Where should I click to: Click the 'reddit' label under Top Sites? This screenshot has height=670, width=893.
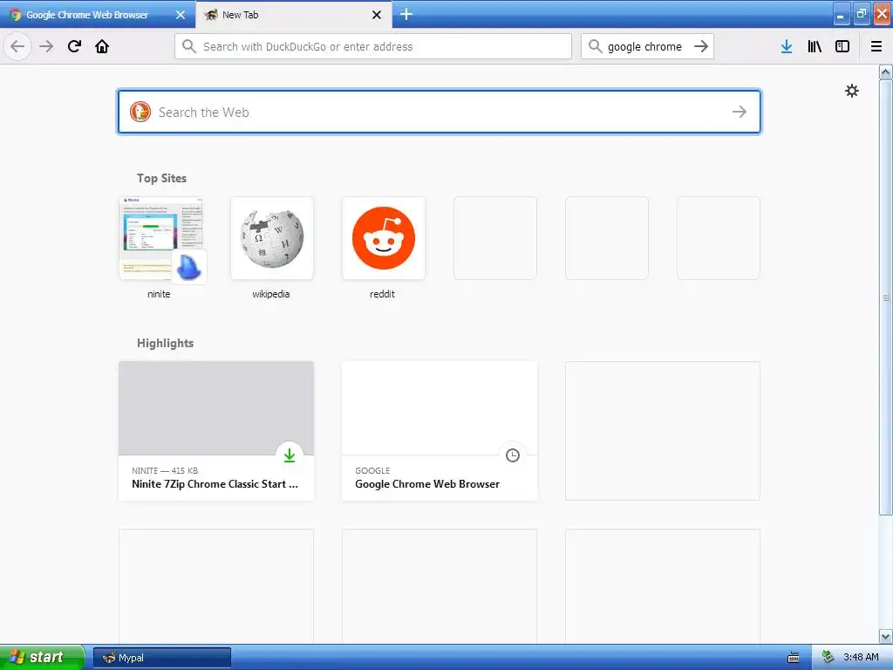[382, 294]
